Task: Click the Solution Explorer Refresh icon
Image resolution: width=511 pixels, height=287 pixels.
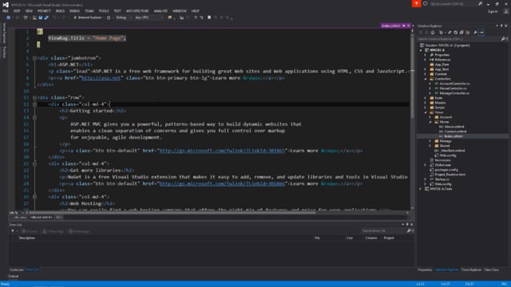Action: [x=456, y=32]
